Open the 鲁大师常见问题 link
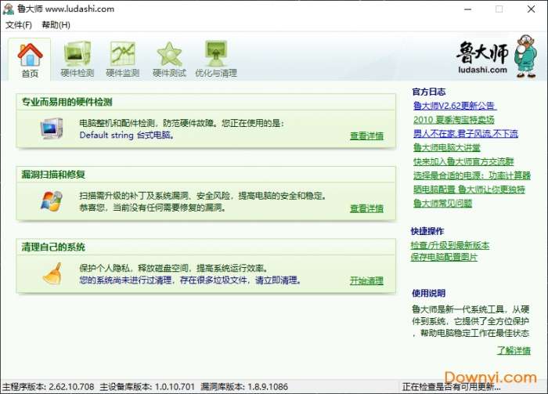This screenshot has width=548, height=394. click(x=442, y=203)
